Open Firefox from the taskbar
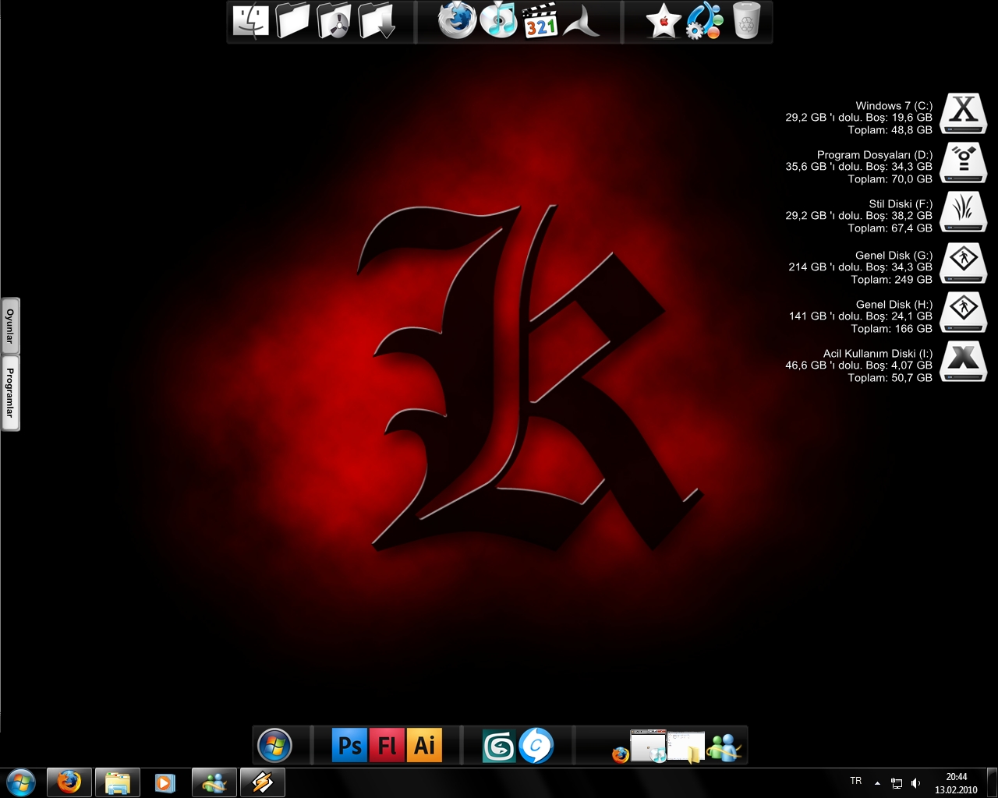The image size is (998, 798). pyautogui.click(x=69, y=782)
